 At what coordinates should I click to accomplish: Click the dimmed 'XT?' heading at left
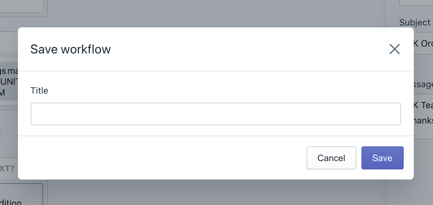(7, 168)
